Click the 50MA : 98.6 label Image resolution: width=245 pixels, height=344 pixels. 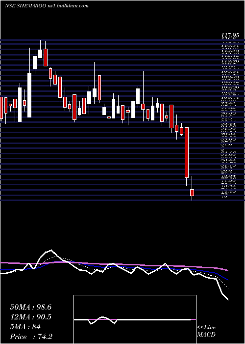(x=30, y=307)
